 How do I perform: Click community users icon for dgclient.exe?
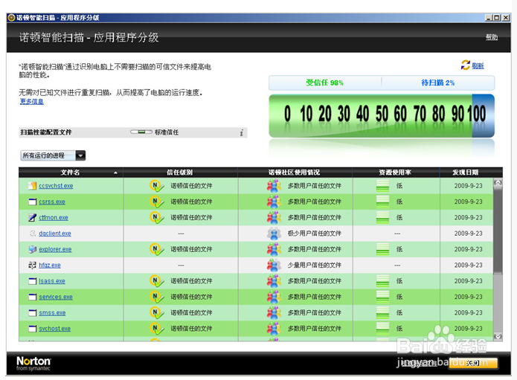click(274, 234)
